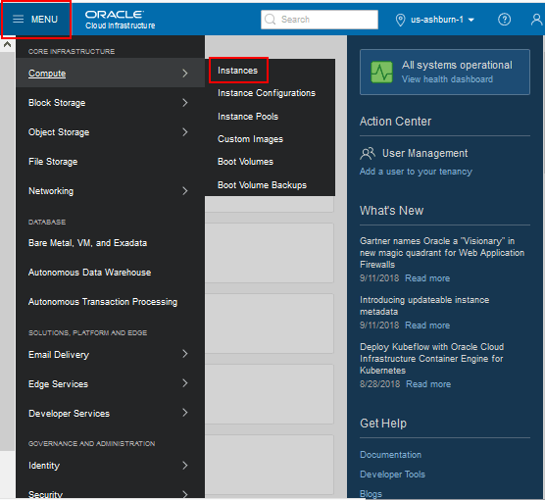Expand the Block Storage chevron

coord(185,103)
